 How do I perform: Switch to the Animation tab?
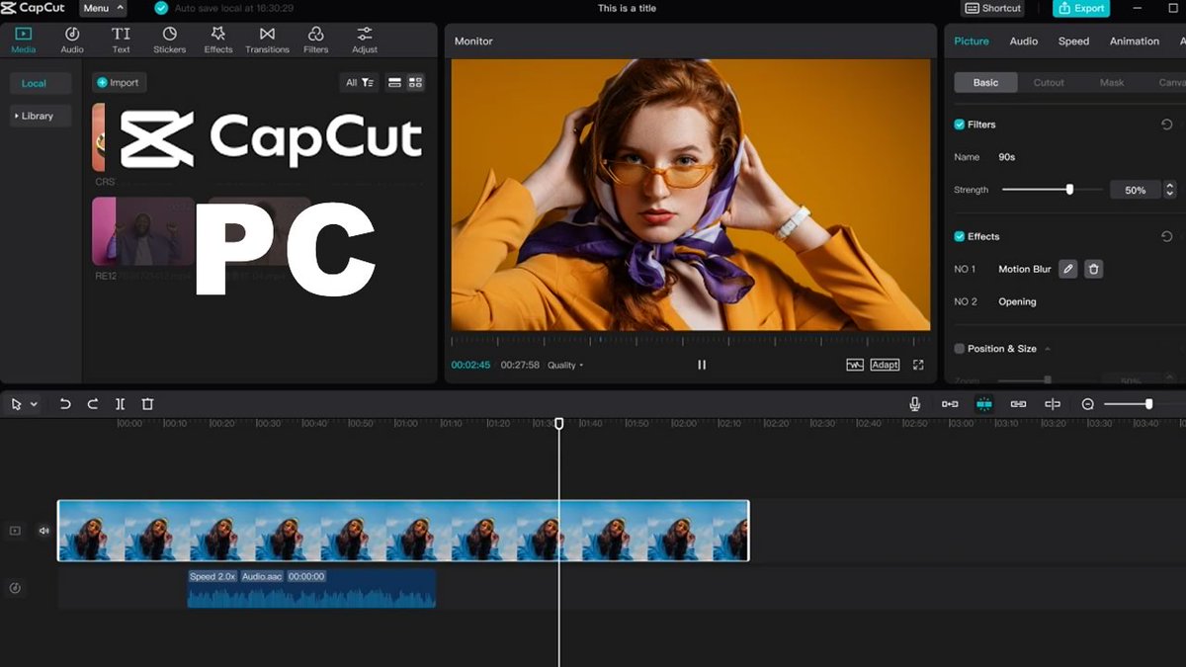pyautogui.click(x=1135, y=41)
